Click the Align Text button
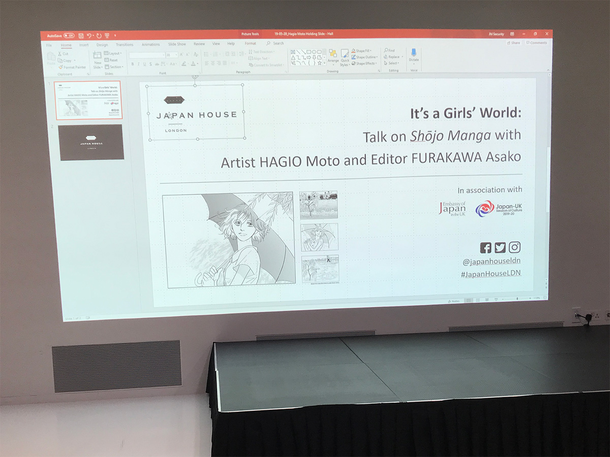 pyautogui.click(x=260, y=58)
